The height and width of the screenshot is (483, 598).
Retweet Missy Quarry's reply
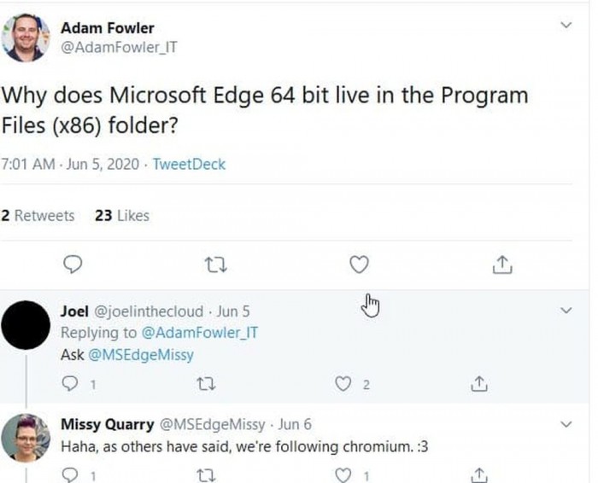(x=206, y=474)
